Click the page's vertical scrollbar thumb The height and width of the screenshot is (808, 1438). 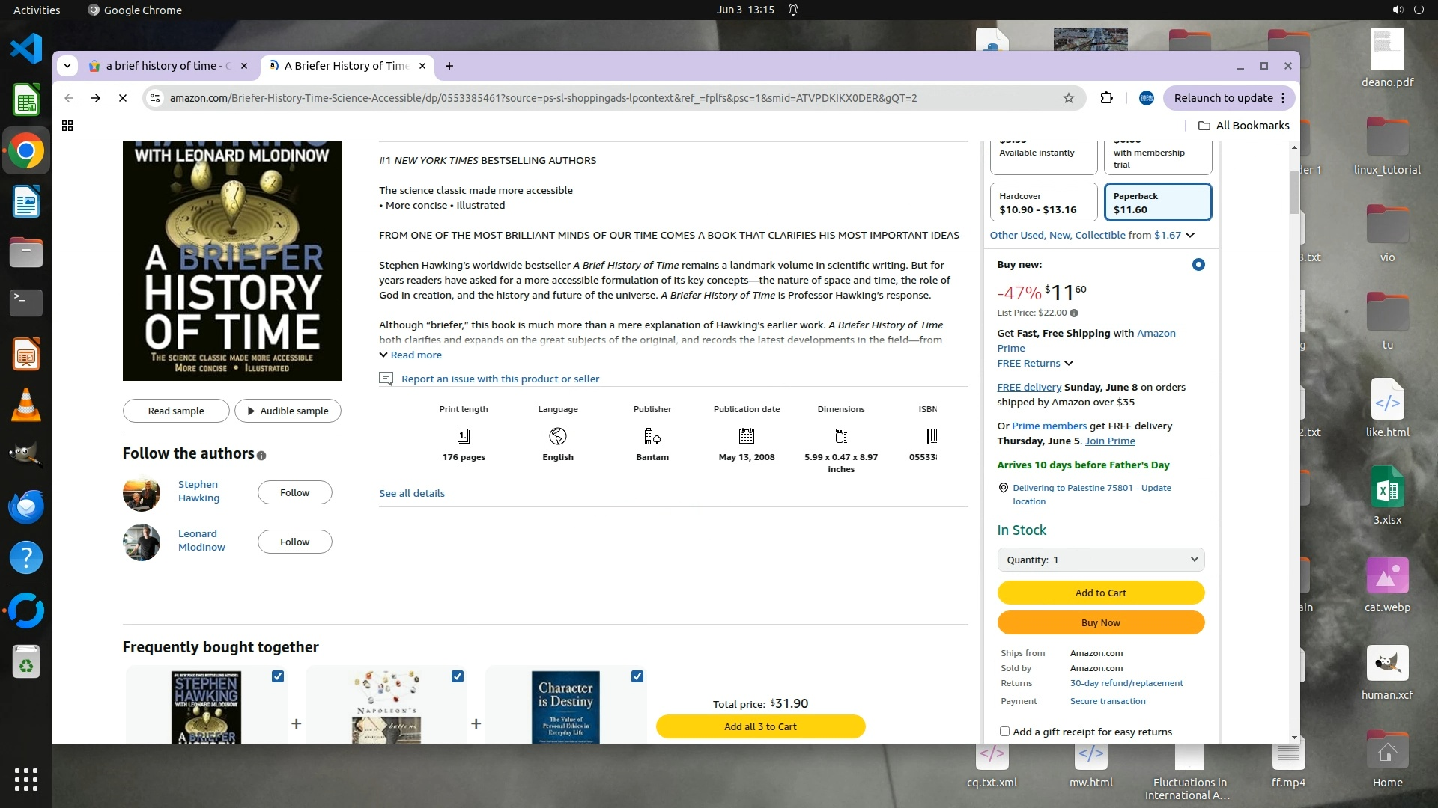click(1294, 192)
